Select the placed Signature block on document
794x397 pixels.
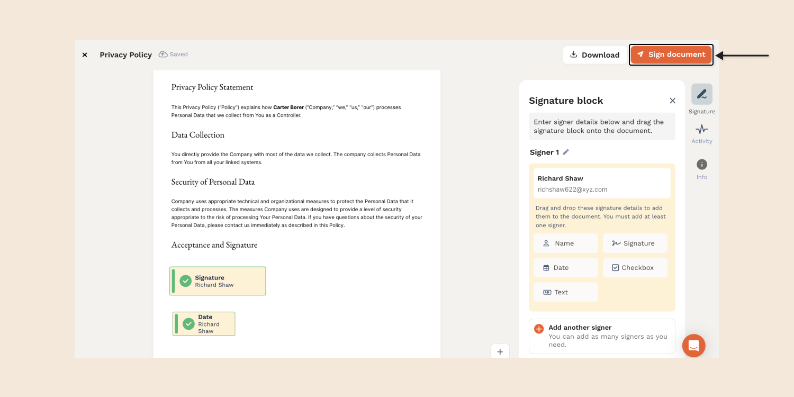pyautogui.click(x=218, y=281)
